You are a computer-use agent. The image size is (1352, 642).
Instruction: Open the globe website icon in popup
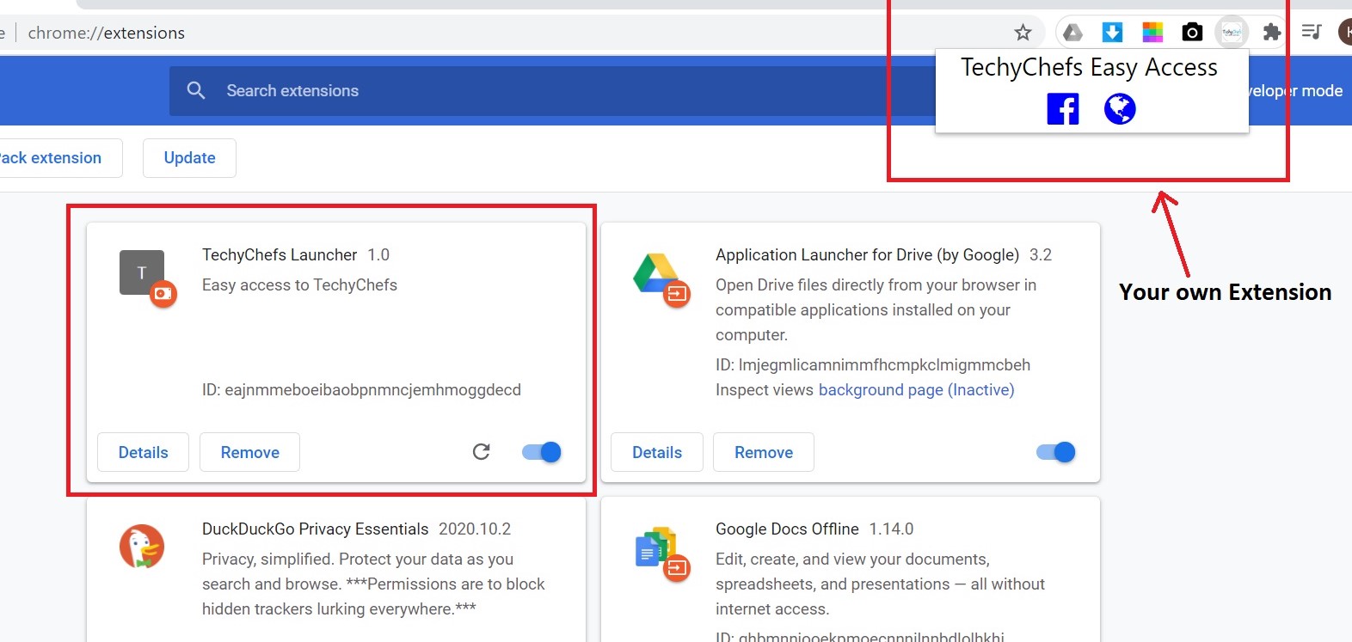click(x=1120, y=109)
